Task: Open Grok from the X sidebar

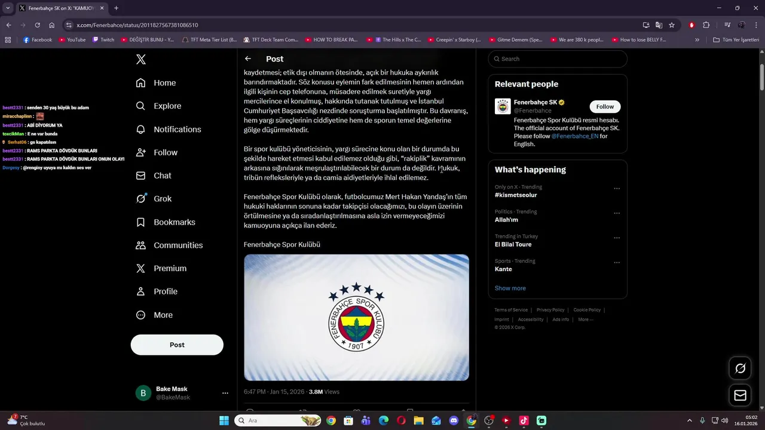Action: [154, 199]
